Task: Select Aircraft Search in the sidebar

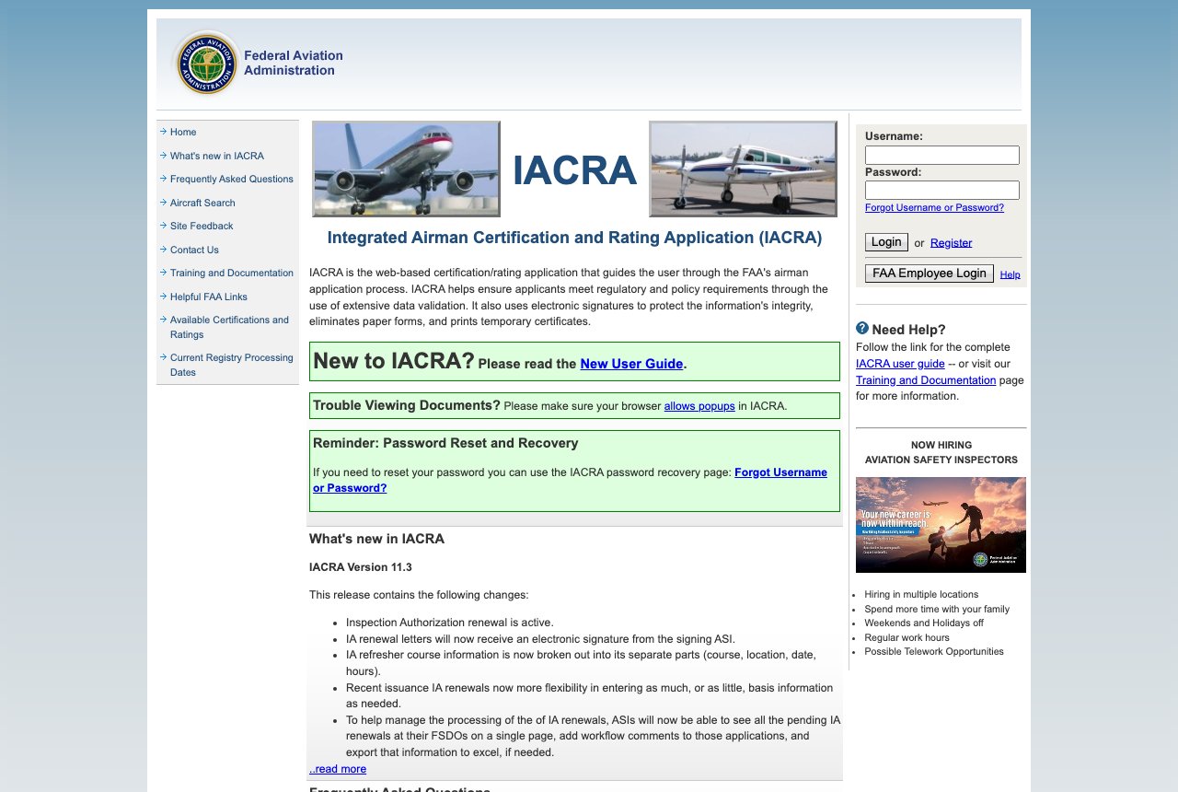Action: point(202,203)
